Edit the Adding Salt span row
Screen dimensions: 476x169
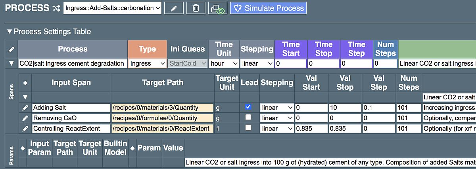click(25, 108)
